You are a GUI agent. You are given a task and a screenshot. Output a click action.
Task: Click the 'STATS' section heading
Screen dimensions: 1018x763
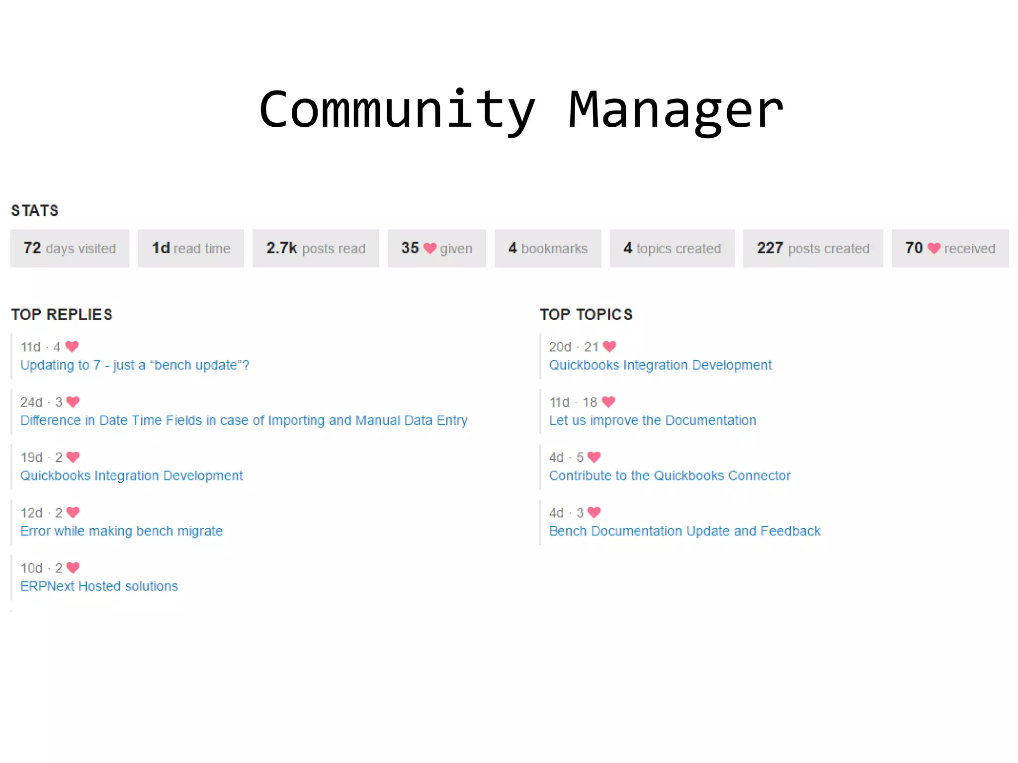[x=35, y=211]
